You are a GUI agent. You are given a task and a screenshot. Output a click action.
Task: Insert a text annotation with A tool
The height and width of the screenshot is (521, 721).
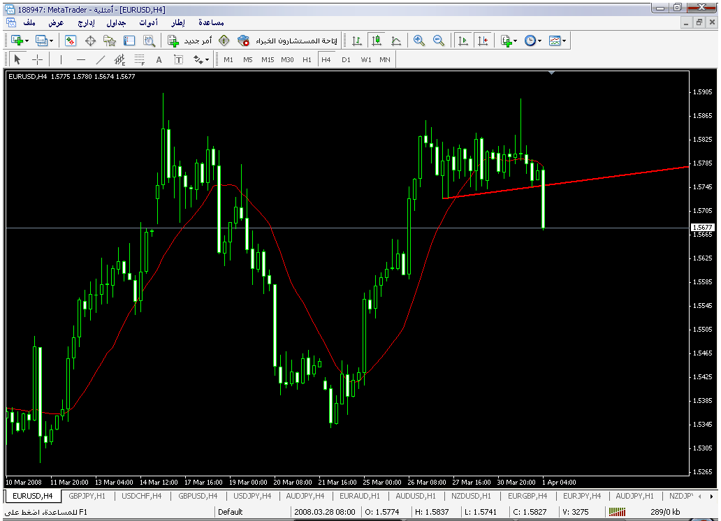pos(159,60)
